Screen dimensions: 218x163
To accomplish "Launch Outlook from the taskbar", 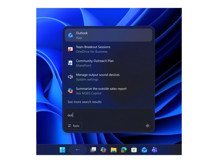I will click(144, 150).
